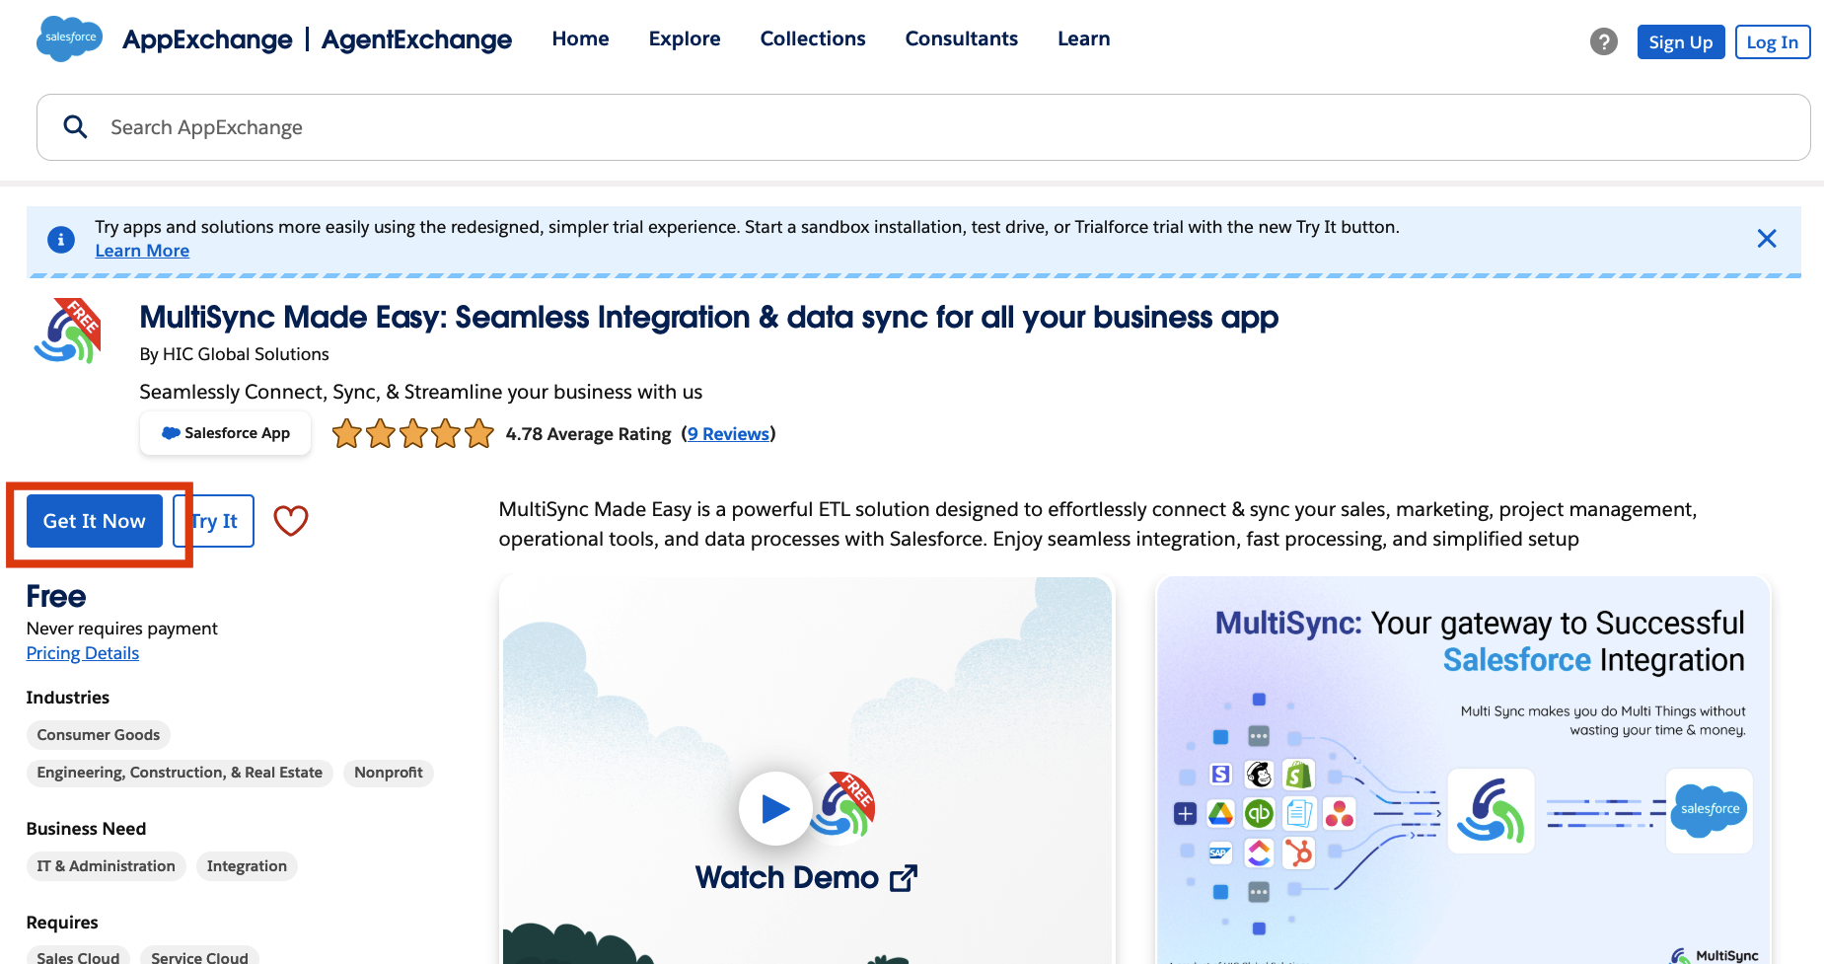Play the Watch Demo video

pyautogui.click(x=775, y=808)
